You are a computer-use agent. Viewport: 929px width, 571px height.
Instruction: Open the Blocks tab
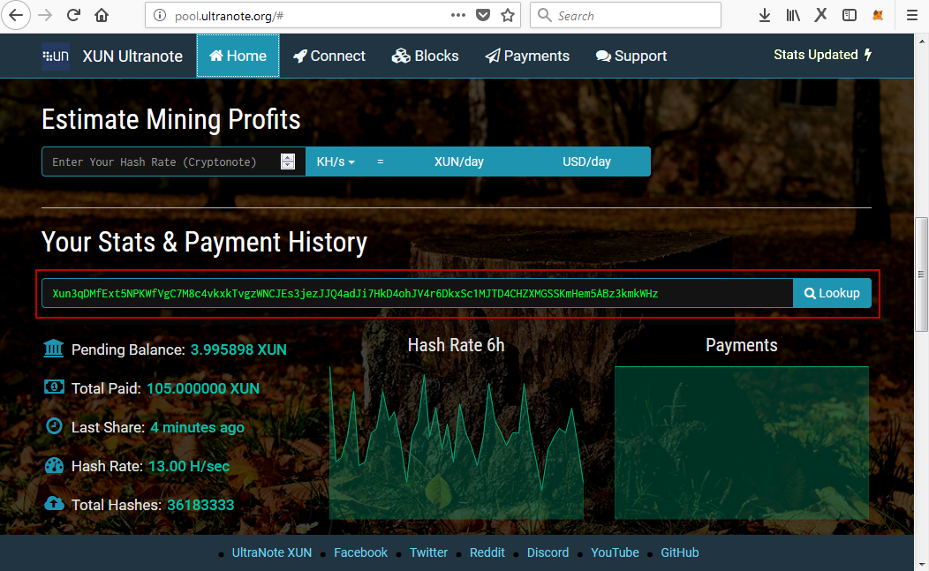click(x=425, y=56)
